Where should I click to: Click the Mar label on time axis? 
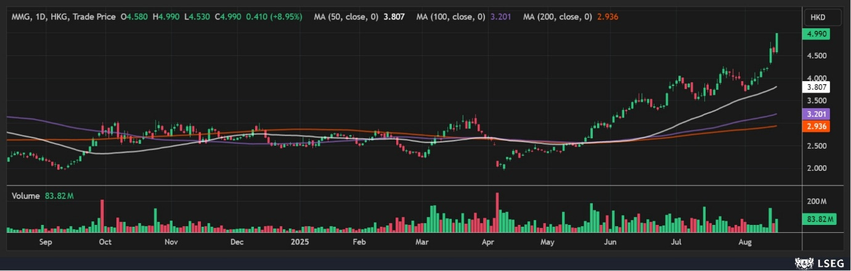pyautogui.click(x=421, y=243)
